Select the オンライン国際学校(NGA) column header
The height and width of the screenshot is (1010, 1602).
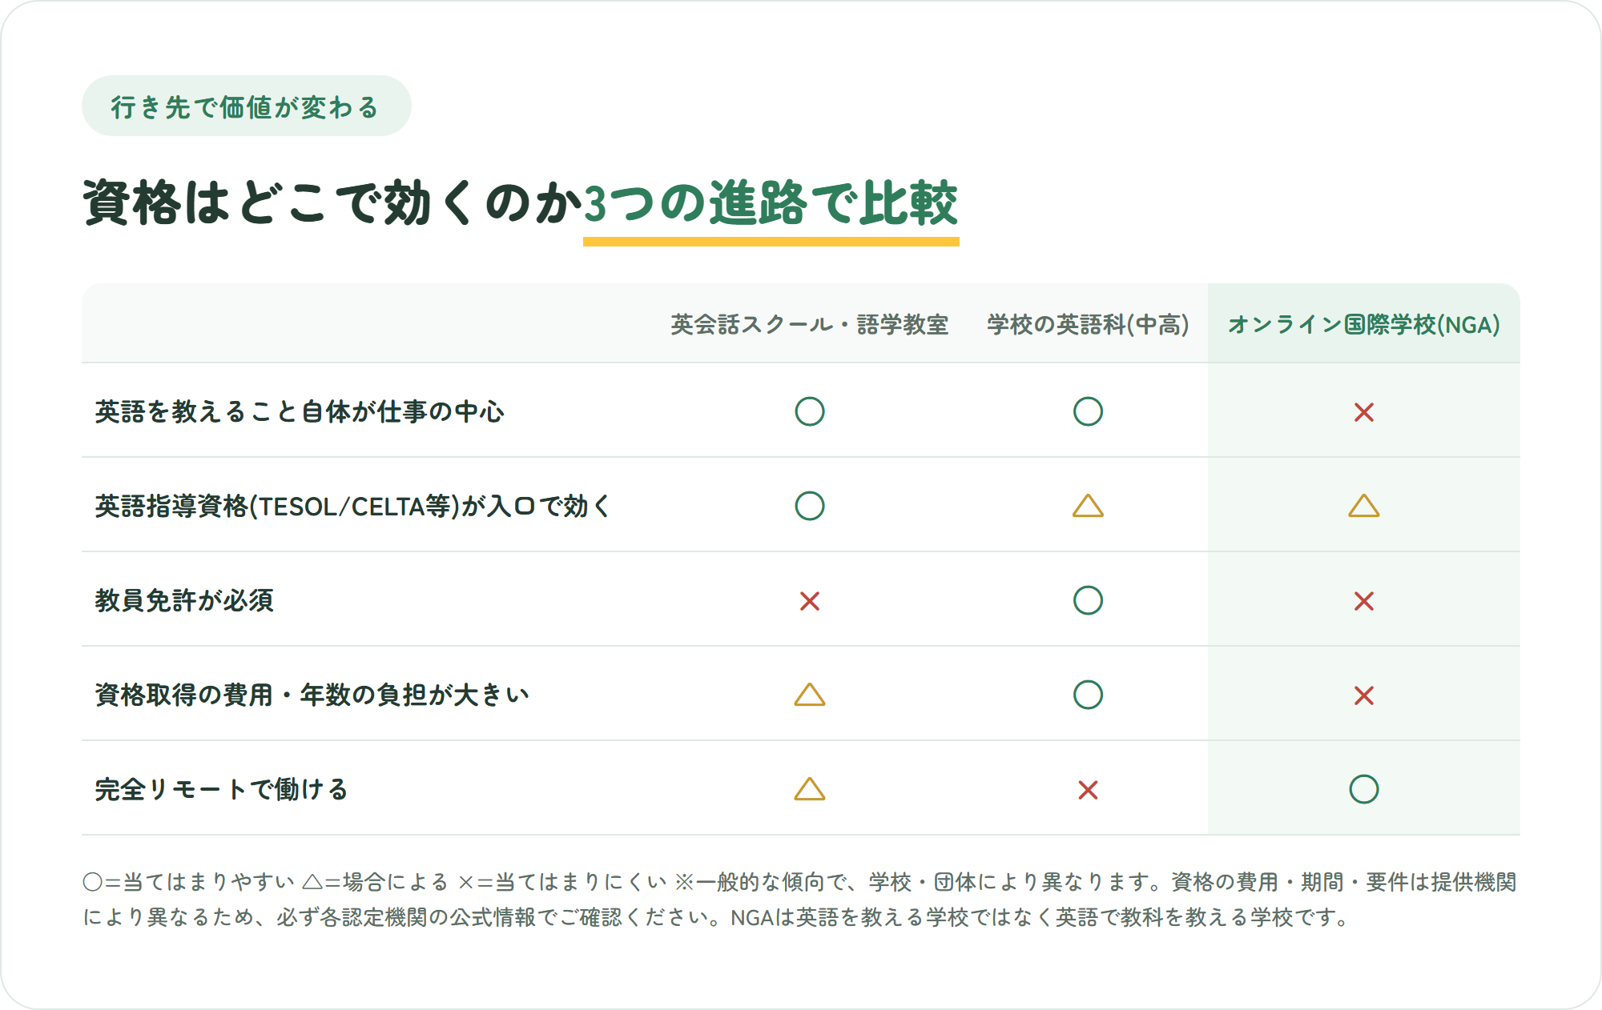click(x=1363, y=324)
